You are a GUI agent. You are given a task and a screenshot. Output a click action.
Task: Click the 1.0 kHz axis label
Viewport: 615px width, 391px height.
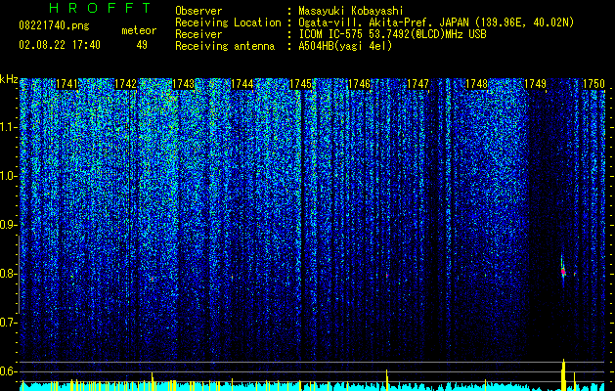pyautogui.click(x=9, y=176)
